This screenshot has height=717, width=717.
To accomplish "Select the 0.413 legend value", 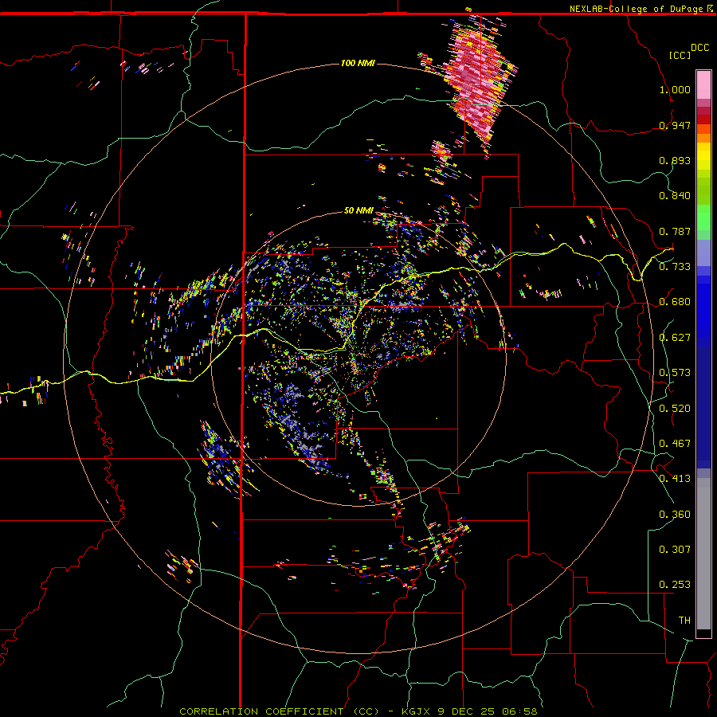I will pyautogui.click(x=675, y=479).
